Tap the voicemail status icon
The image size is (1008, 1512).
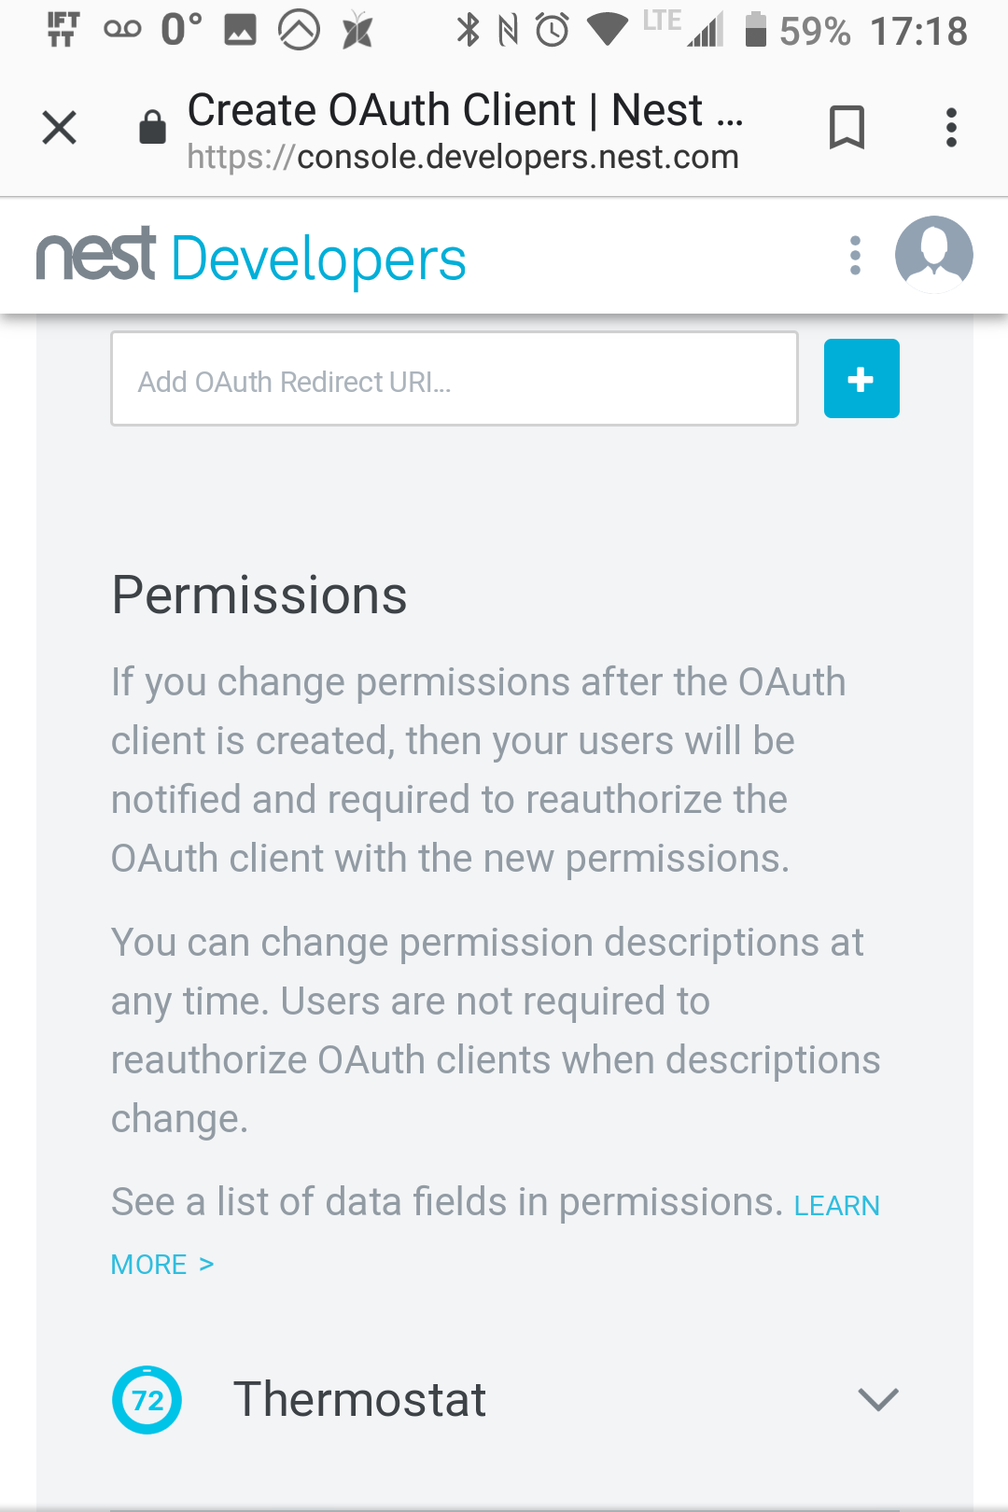(122, 30)
